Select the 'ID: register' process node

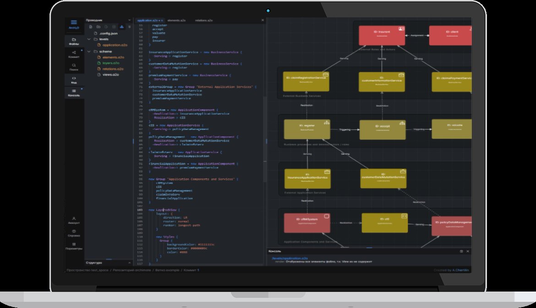click(307, 129)
